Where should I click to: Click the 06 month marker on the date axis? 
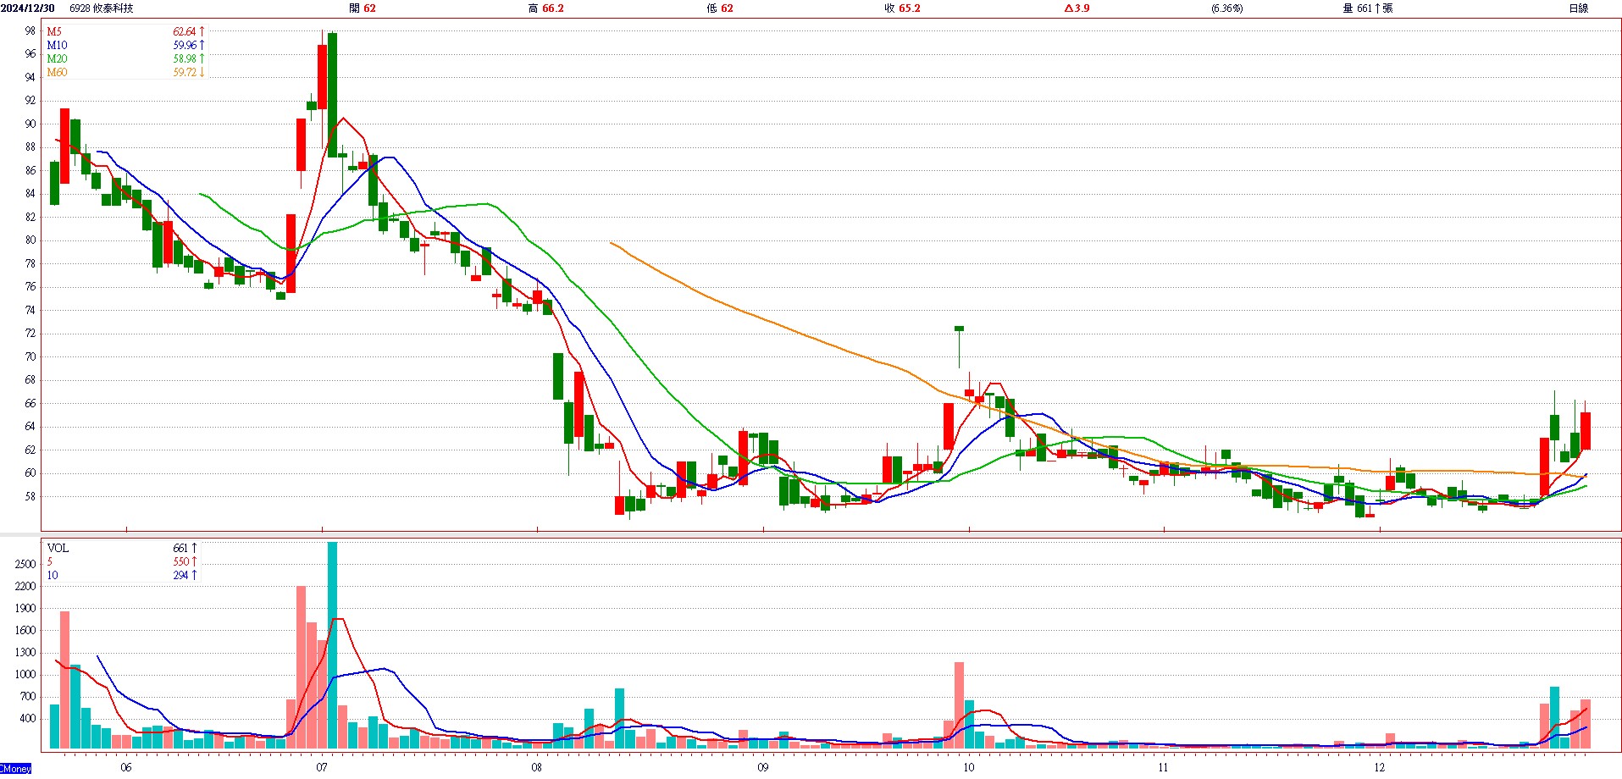click(x=126, y=768)
